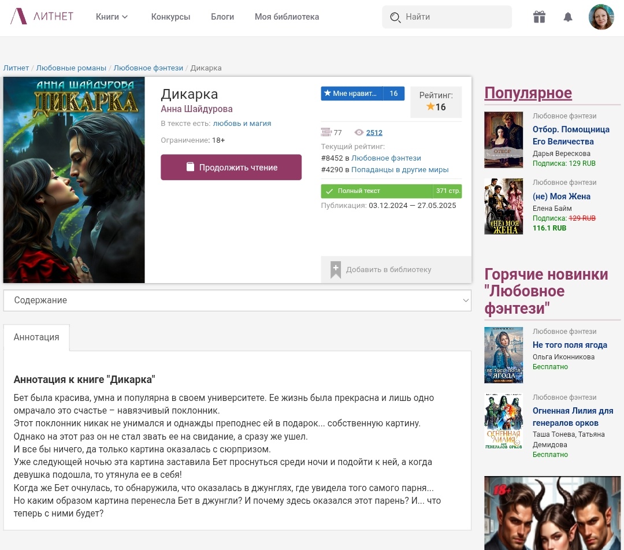Open Отбор. Помощница Его Величества
The image size is (624, 550).
(x=571, y=135)
